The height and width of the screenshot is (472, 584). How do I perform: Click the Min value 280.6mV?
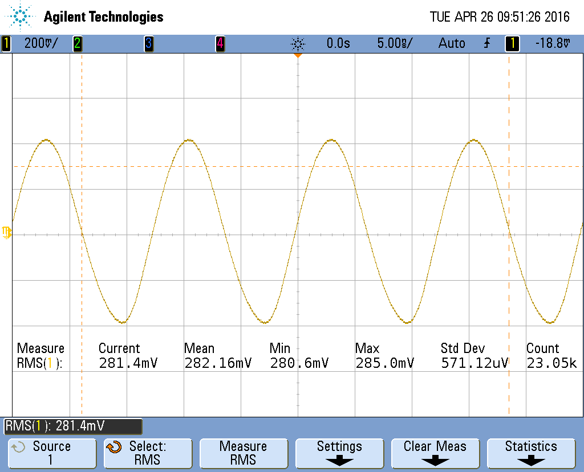coord(299,363)
